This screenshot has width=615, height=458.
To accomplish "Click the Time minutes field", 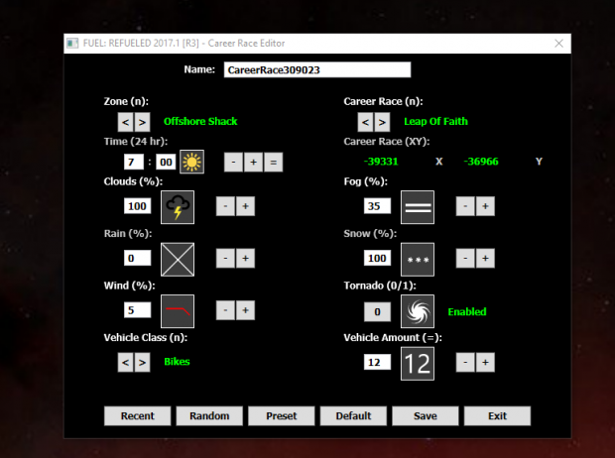I will 166,162.
